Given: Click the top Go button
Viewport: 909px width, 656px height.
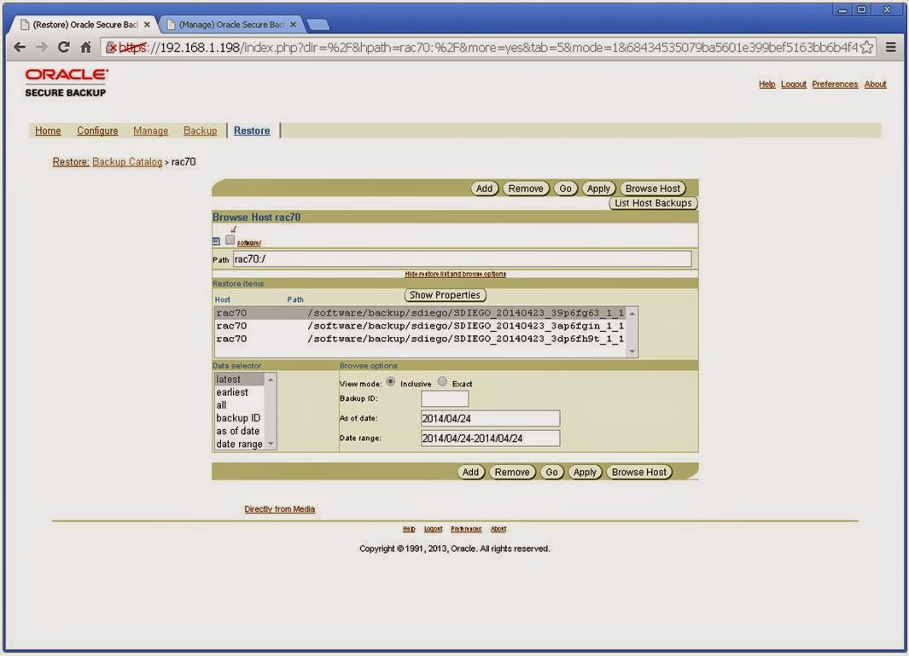Looking at the screenshot, I should [565, 189].
